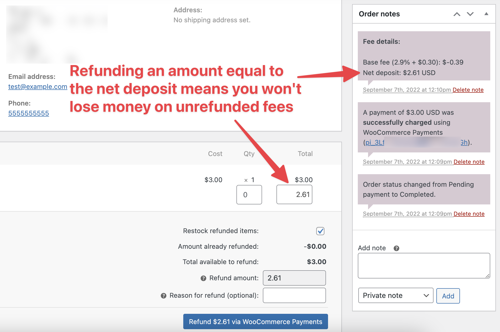Click the line item refund total field
This screenshot has width=500, height=332.
point(294,195)
